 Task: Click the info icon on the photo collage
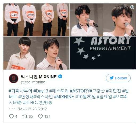[x=132, y=7]
